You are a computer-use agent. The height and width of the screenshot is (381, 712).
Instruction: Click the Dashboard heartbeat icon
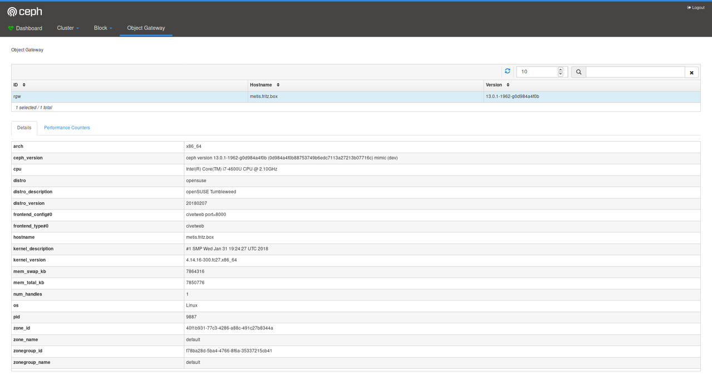tap(11, 28)
